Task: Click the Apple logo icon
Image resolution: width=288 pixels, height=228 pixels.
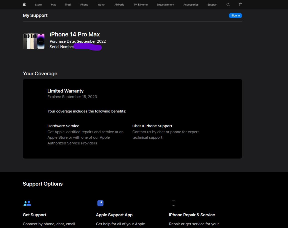Action: 24,4
